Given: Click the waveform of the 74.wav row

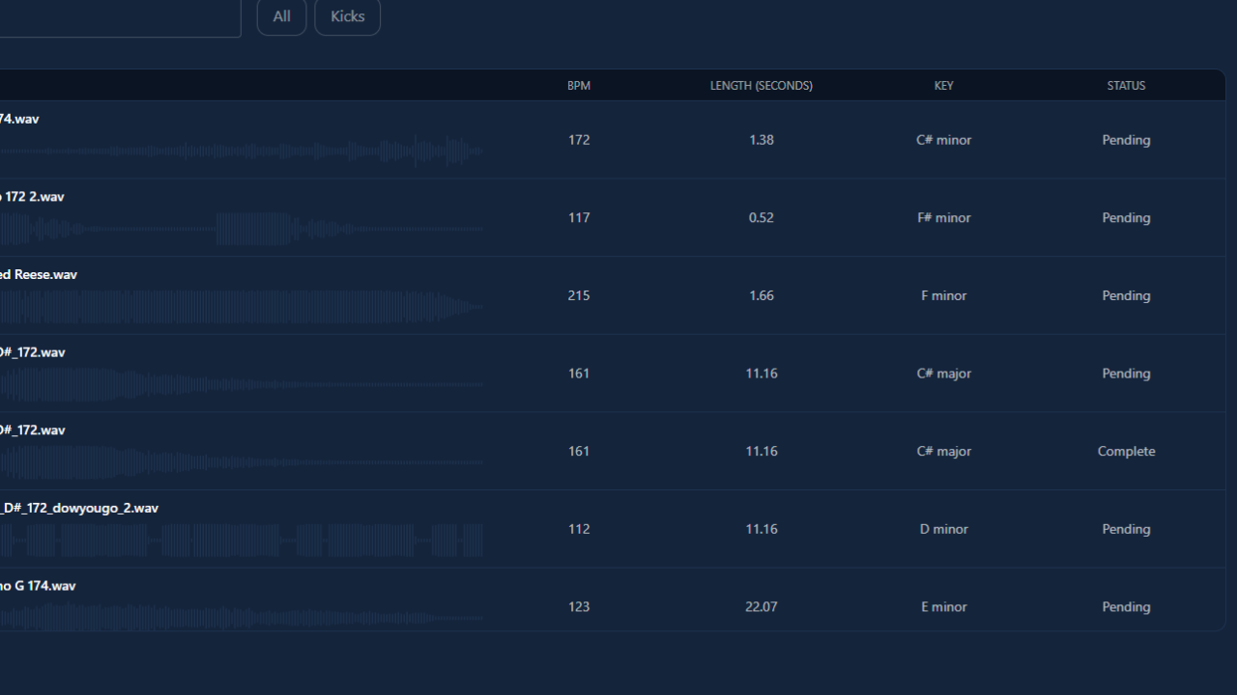Looking at the screenshot, I should pos(242,152).
